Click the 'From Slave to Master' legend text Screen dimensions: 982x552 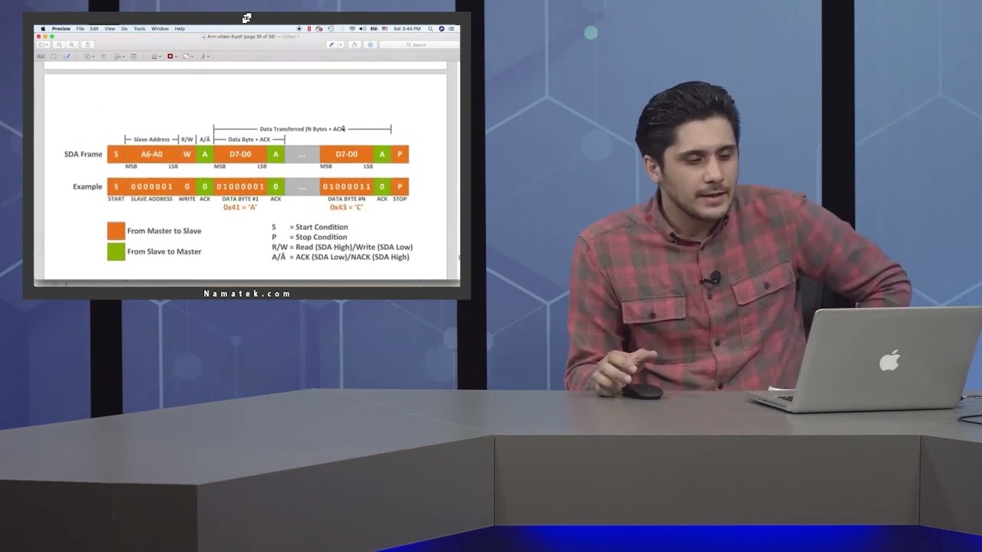point(164,251)
